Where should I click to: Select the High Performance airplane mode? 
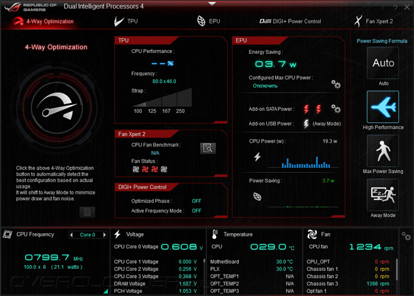coord(383,107)
